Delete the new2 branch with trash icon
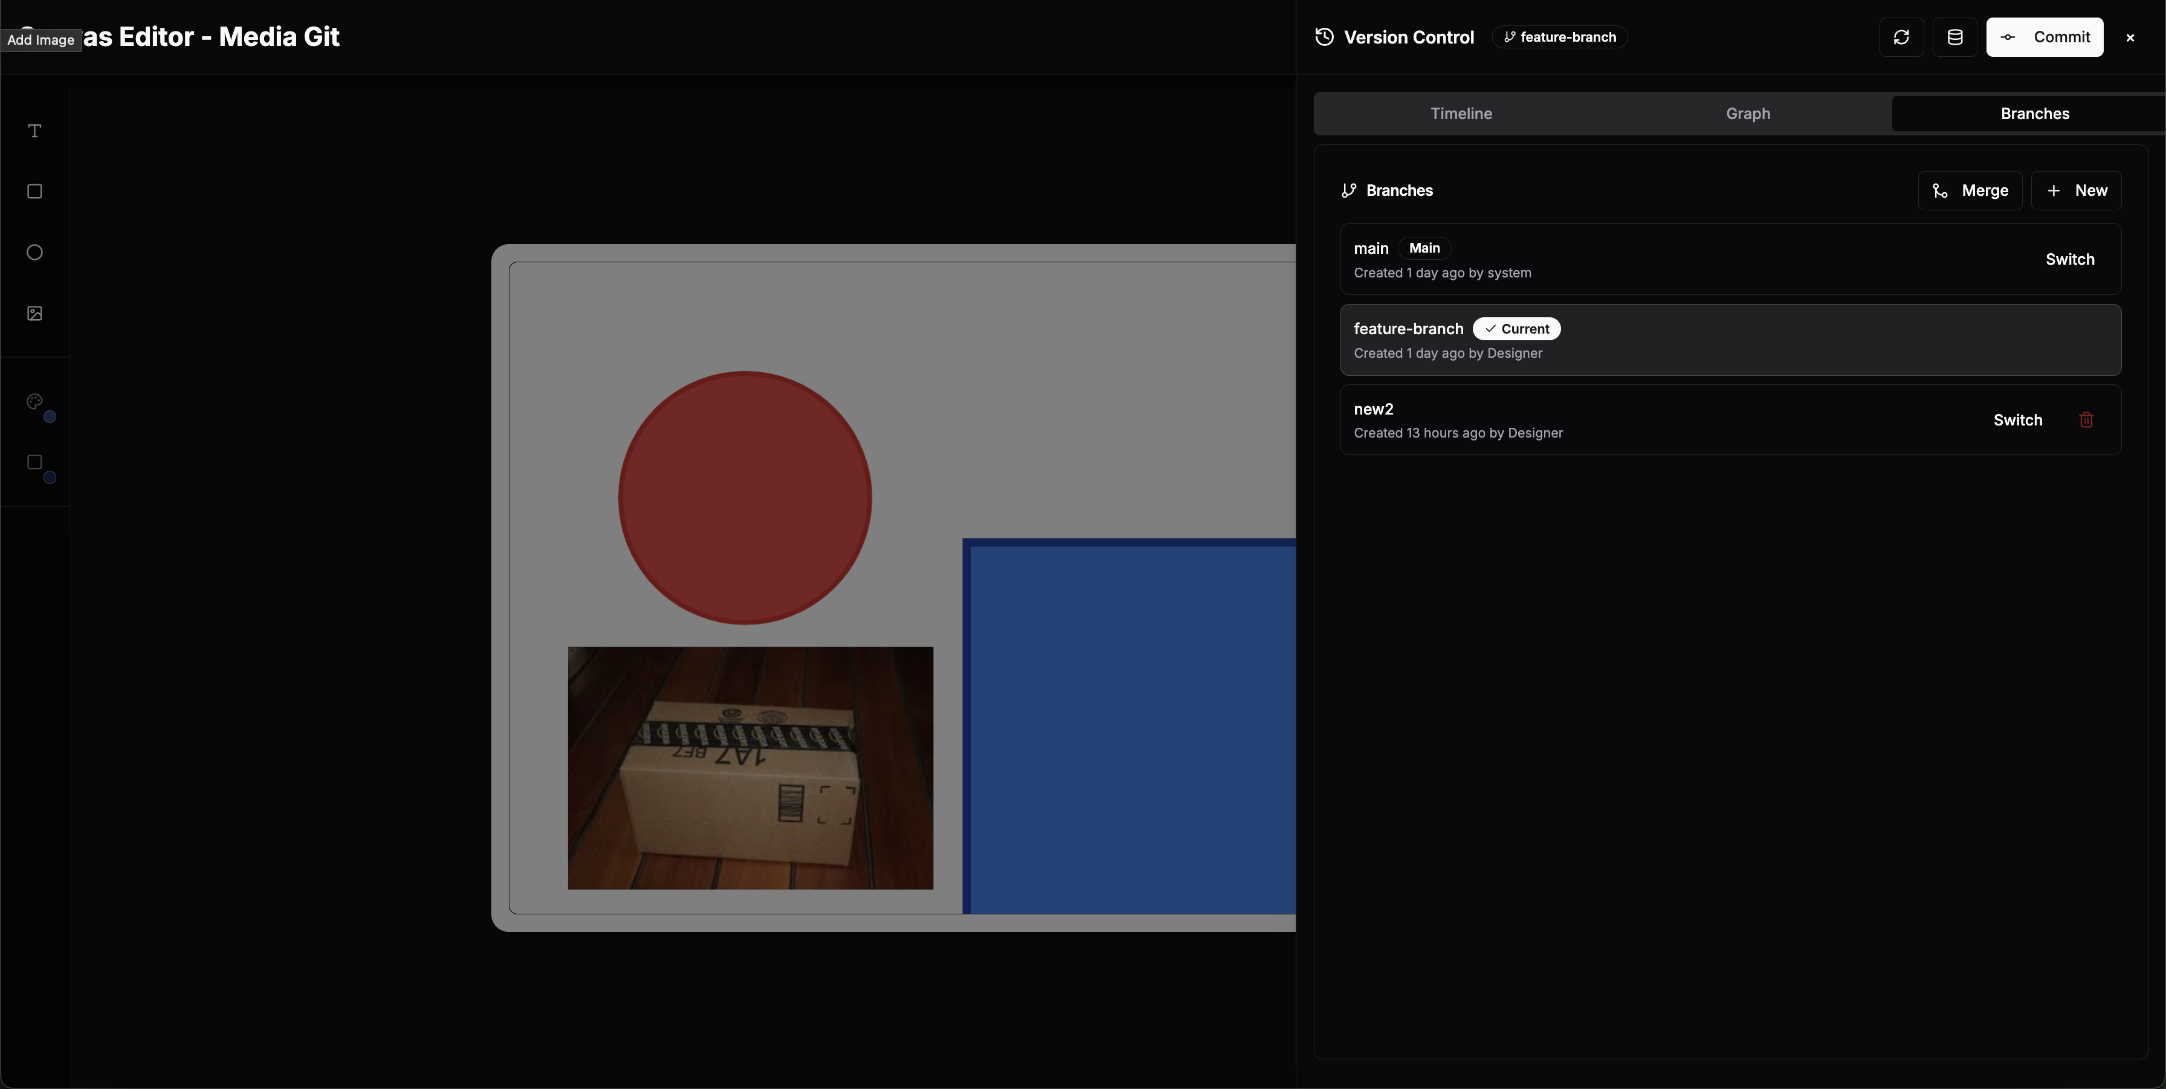This screenshot has width=2166, height=1089. point(2086,419)
